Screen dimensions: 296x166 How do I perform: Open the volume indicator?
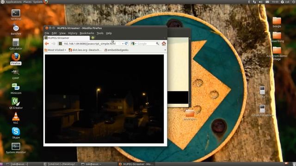pos(261,2)
